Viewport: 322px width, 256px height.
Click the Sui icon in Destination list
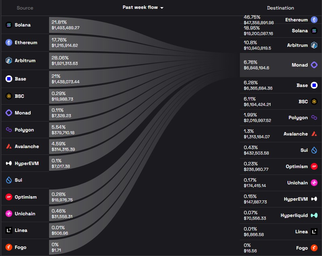coord(314,150)
